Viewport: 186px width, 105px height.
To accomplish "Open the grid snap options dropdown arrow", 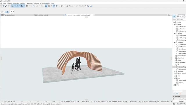I will (29, 6).
